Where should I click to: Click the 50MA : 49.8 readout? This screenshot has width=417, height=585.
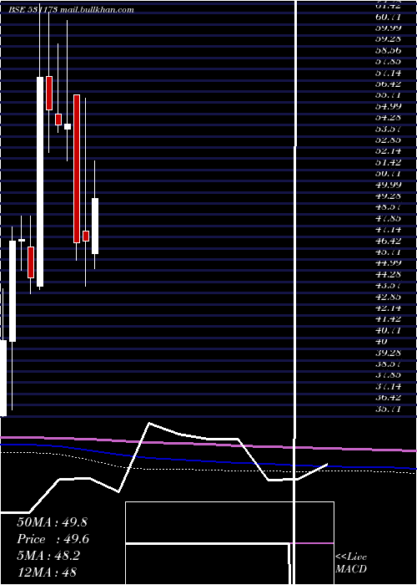pyautogui.click(x=52, y=522)
